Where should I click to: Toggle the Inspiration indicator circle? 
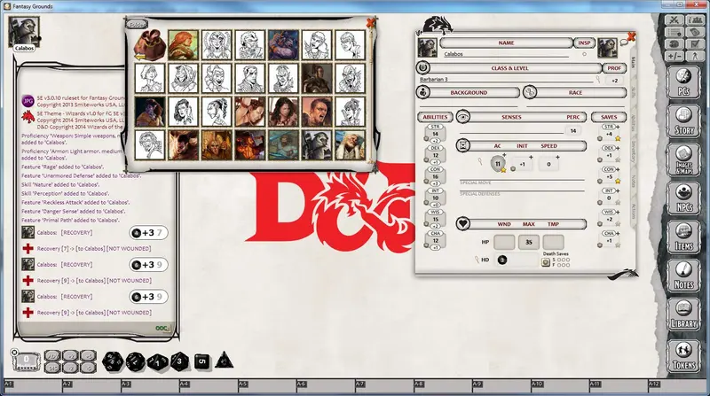tap(584, 54)
